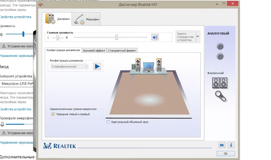Open the Стереофонический configuration dropdown

[x=69, y=67]
